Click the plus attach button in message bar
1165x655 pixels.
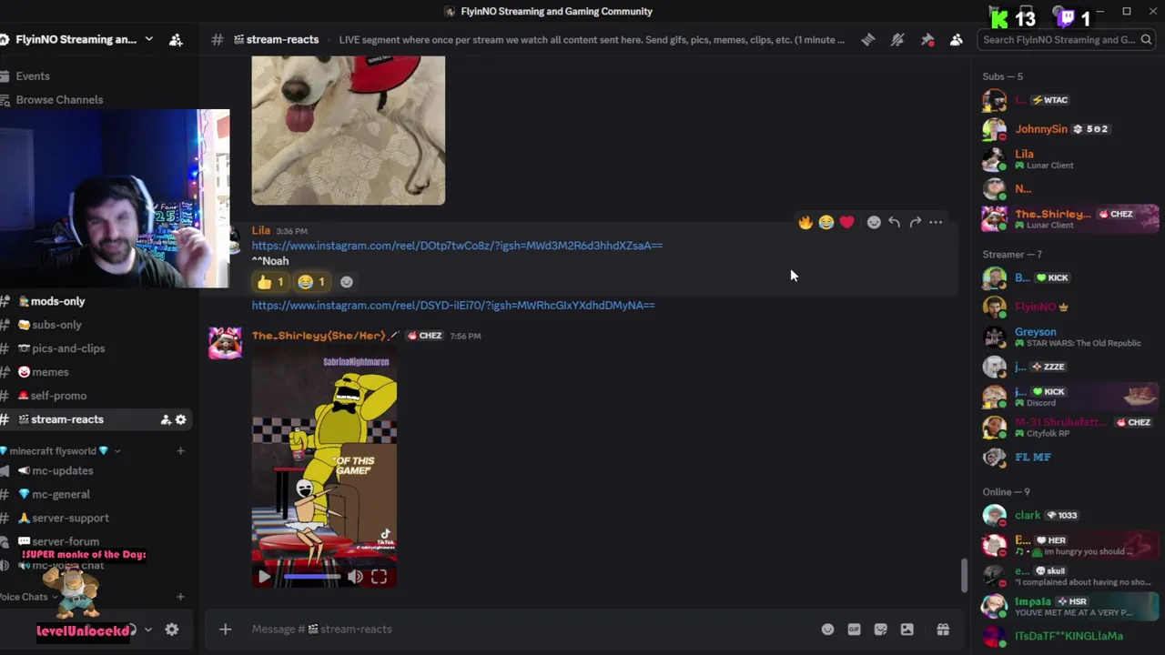point(225,630)
